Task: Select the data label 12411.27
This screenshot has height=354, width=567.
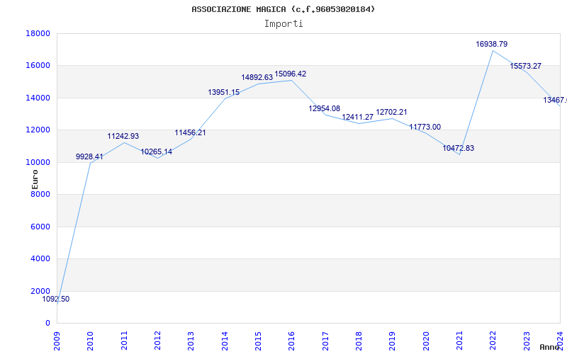Action: pyautogui.click(x=358, y=117)
